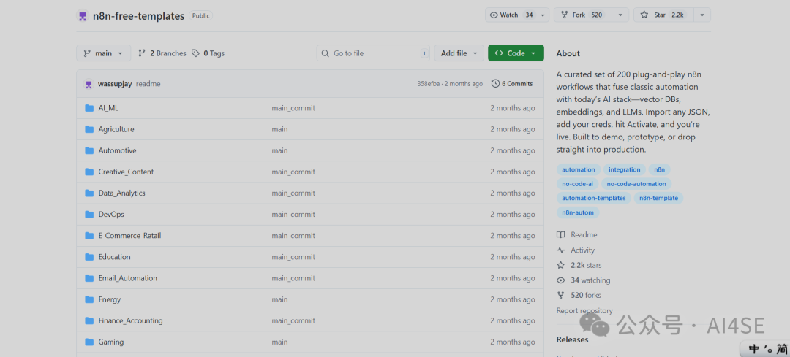Image resolution: width=790 pixels, height=357 pixels.
Task: Click the forks icon in About
Action: pos(561,295)
